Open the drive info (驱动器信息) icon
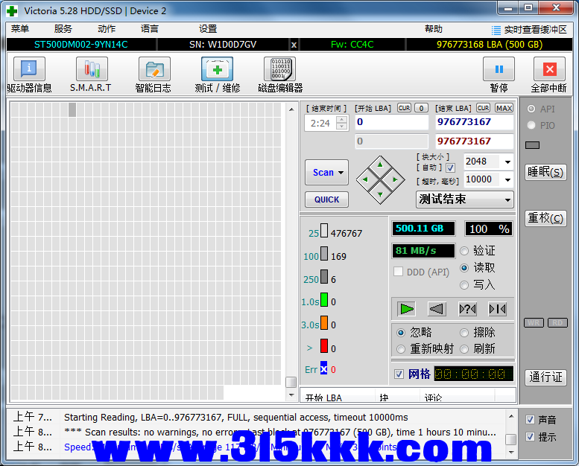 tap(29, 69)
